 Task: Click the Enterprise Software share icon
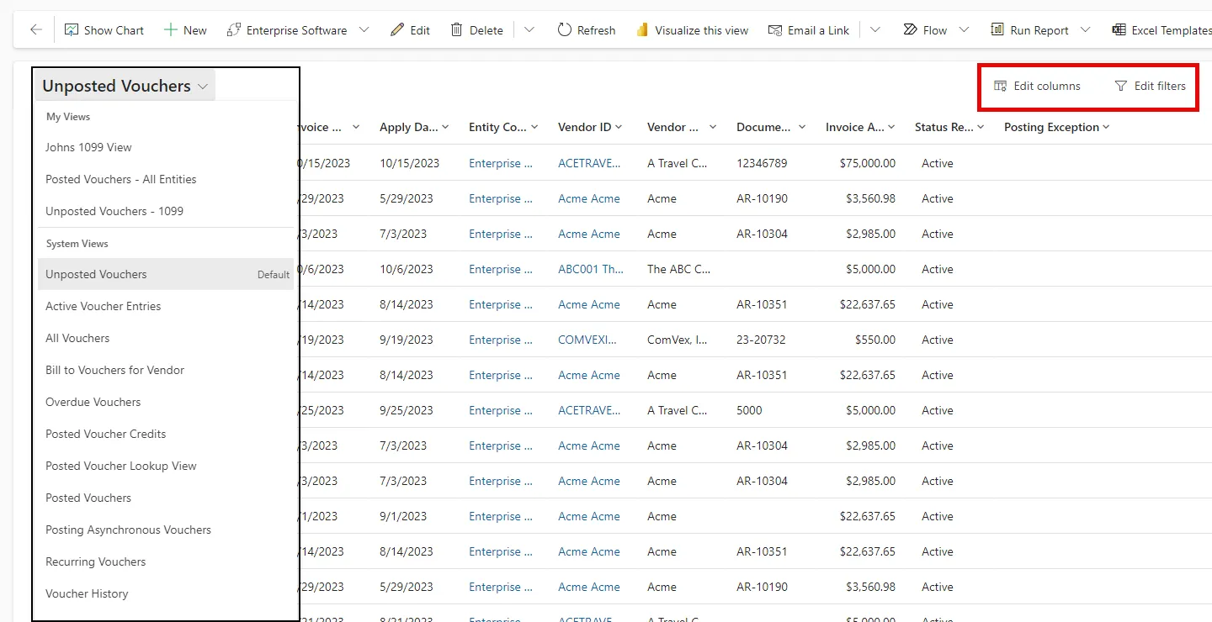tap(234, 30)
